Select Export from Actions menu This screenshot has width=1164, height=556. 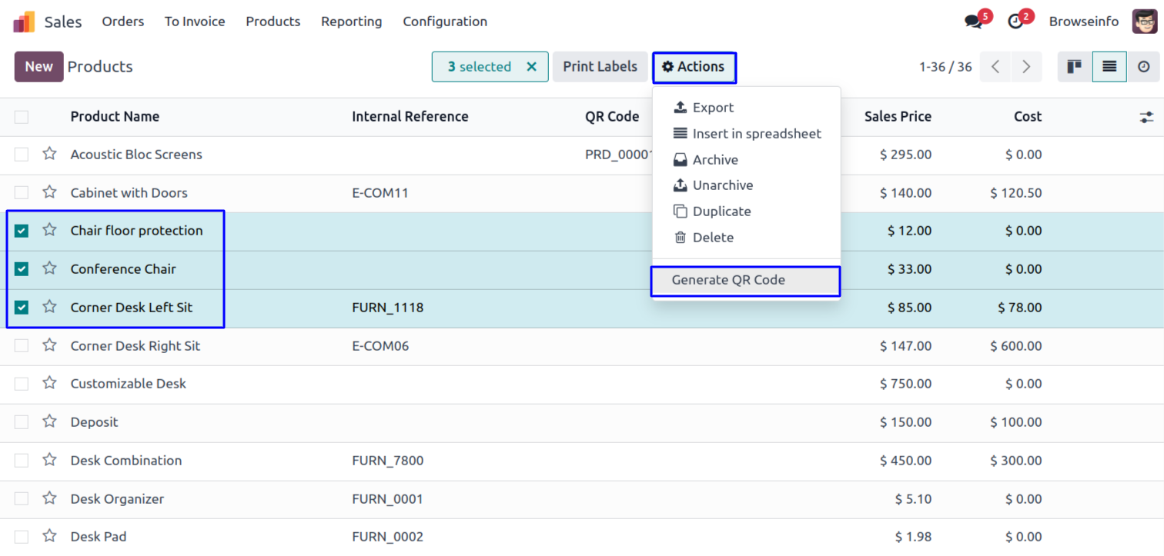tap(713, 108)
